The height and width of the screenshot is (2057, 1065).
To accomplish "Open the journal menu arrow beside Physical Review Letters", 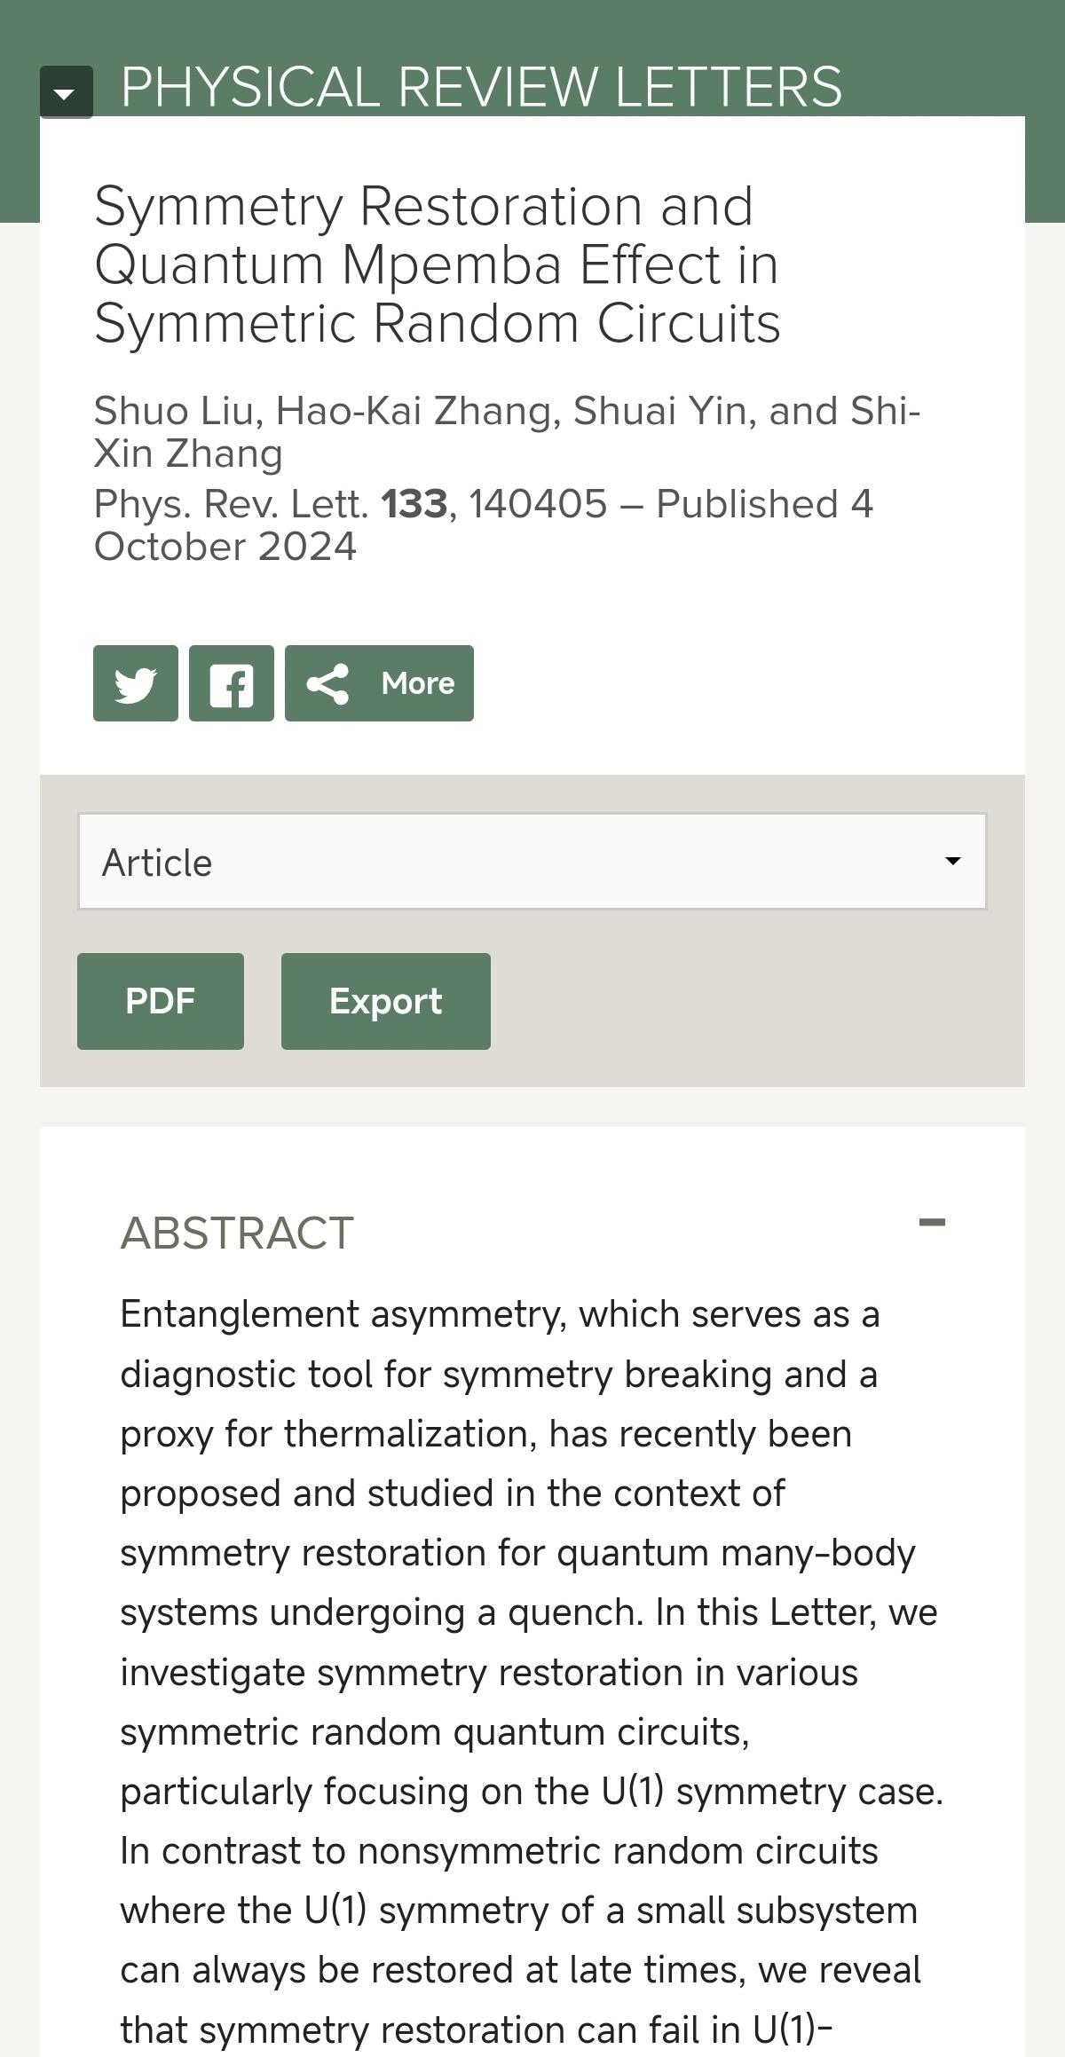I will click(66, 91).
